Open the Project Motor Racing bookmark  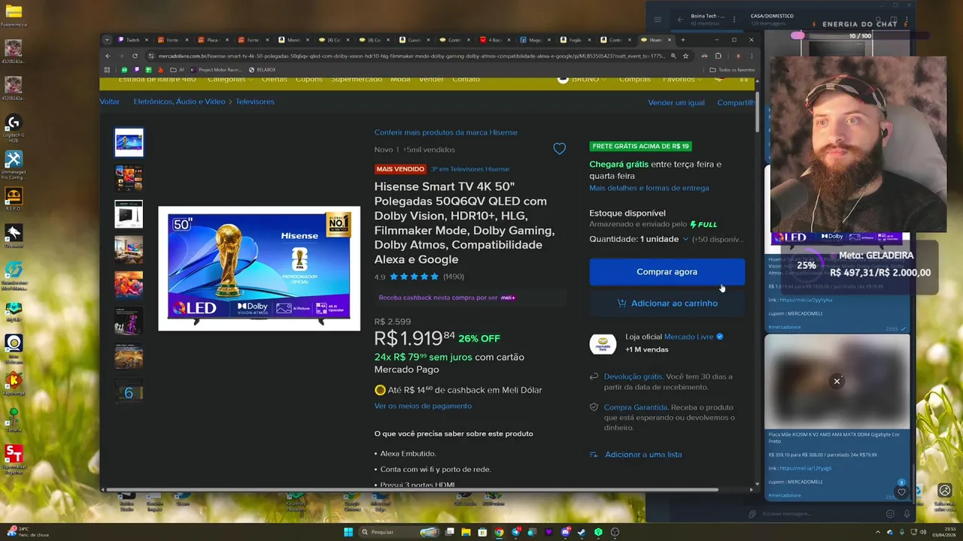pyautogui.click(x=216, y=70)
